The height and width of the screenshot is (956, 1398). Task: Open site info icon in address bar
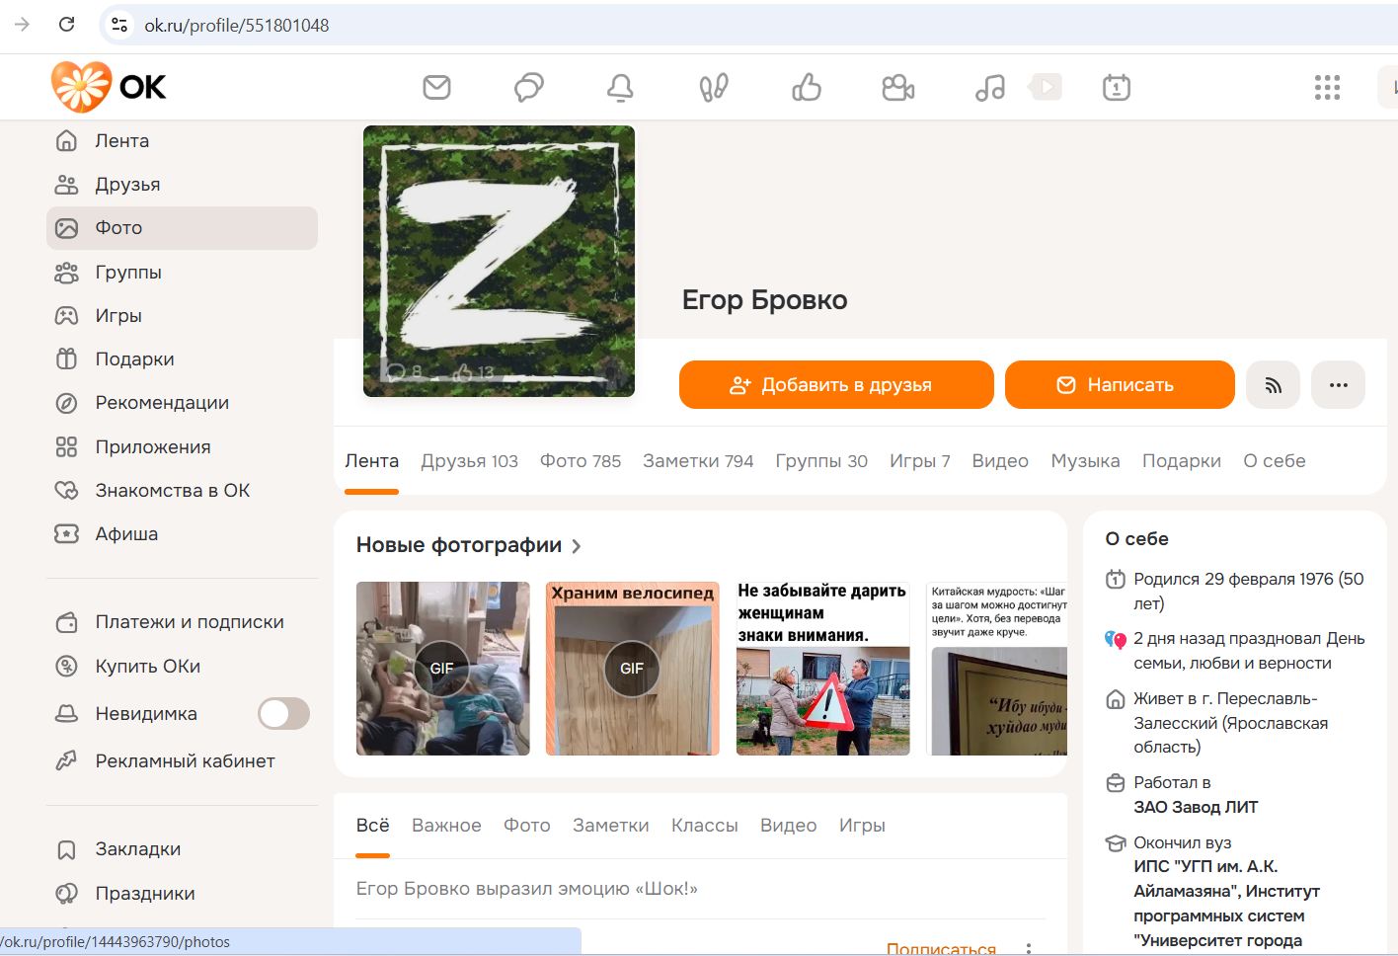(x=119, y=25)
